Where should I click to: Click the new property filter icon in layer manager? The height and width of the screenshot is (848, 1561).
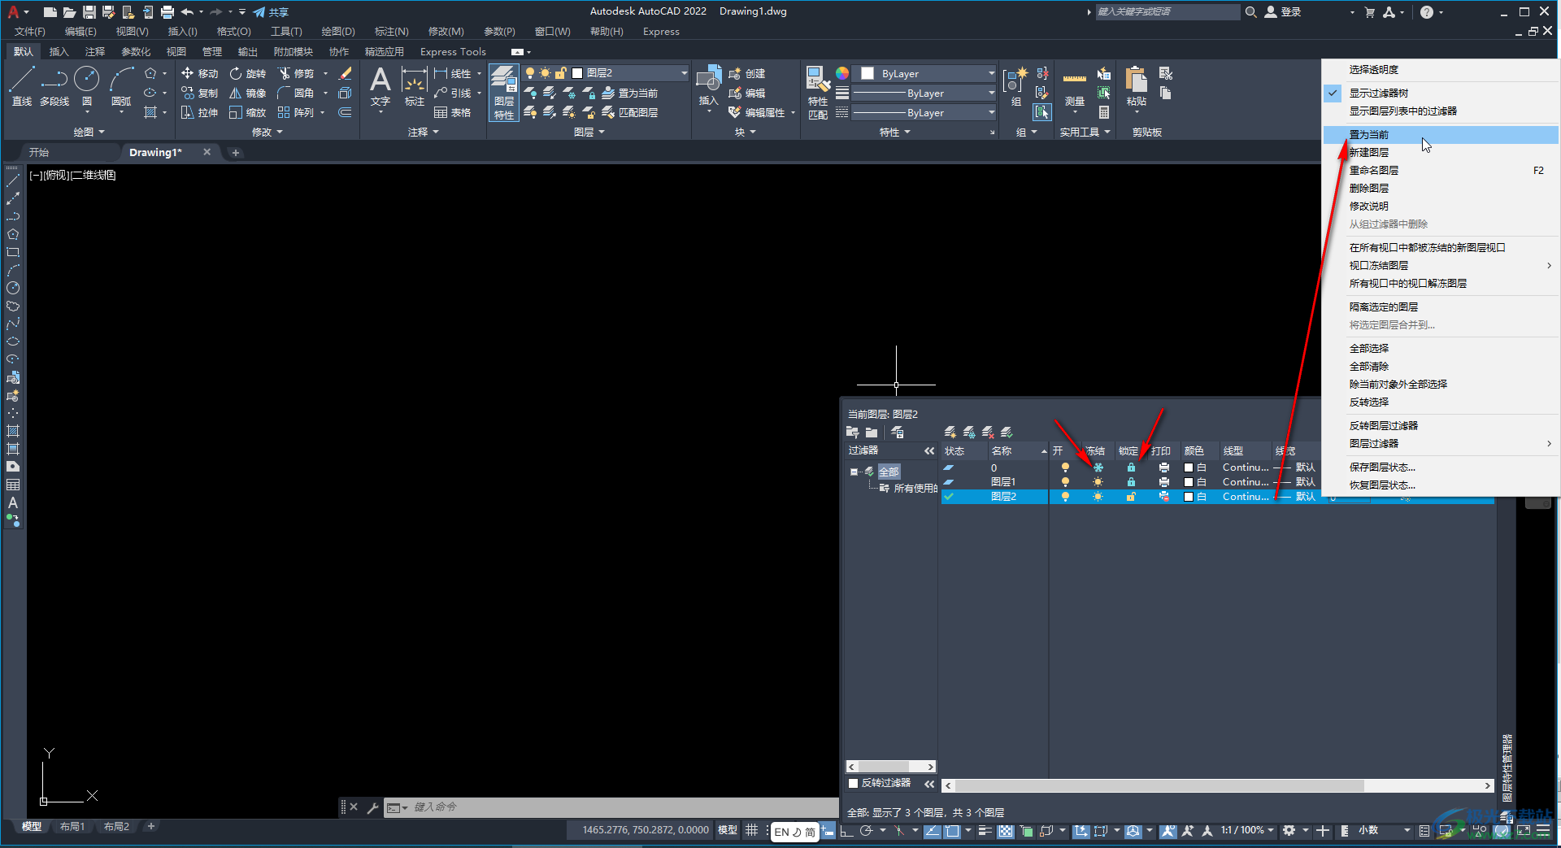tap(852, 432)
